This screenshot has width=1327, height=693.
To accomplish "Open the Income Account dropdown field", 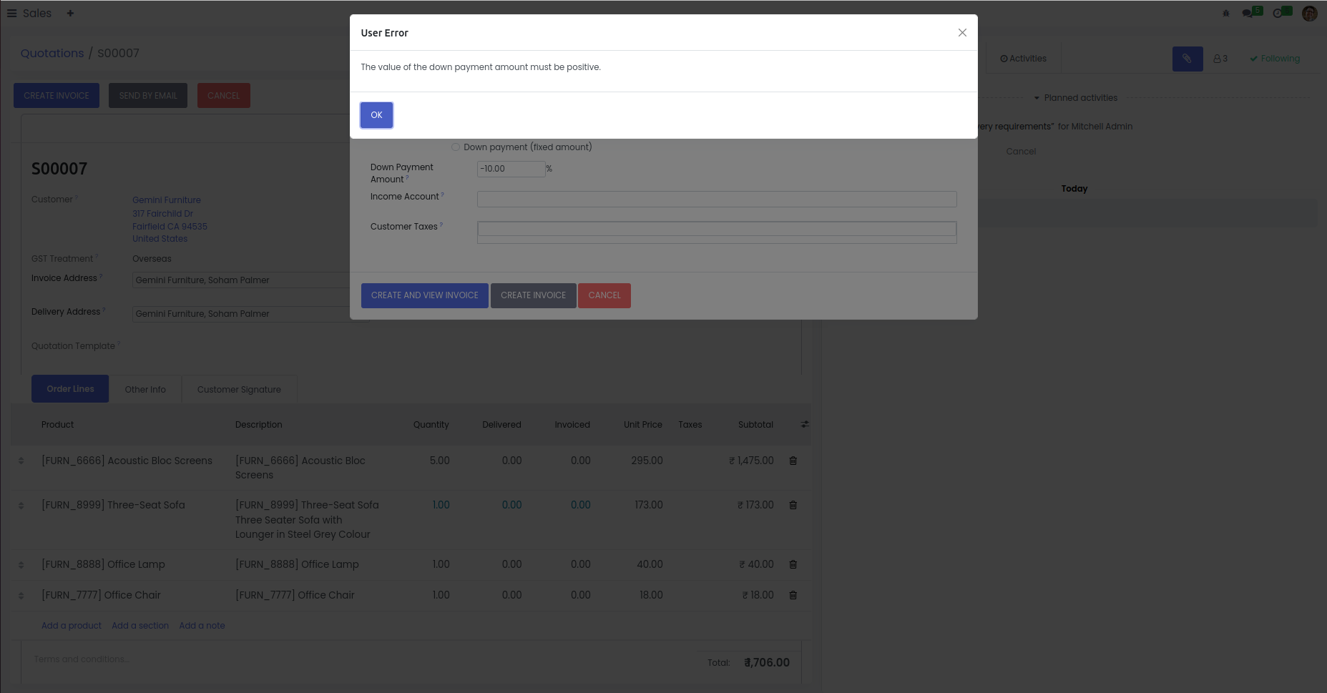I will click(x=716, y=199).
